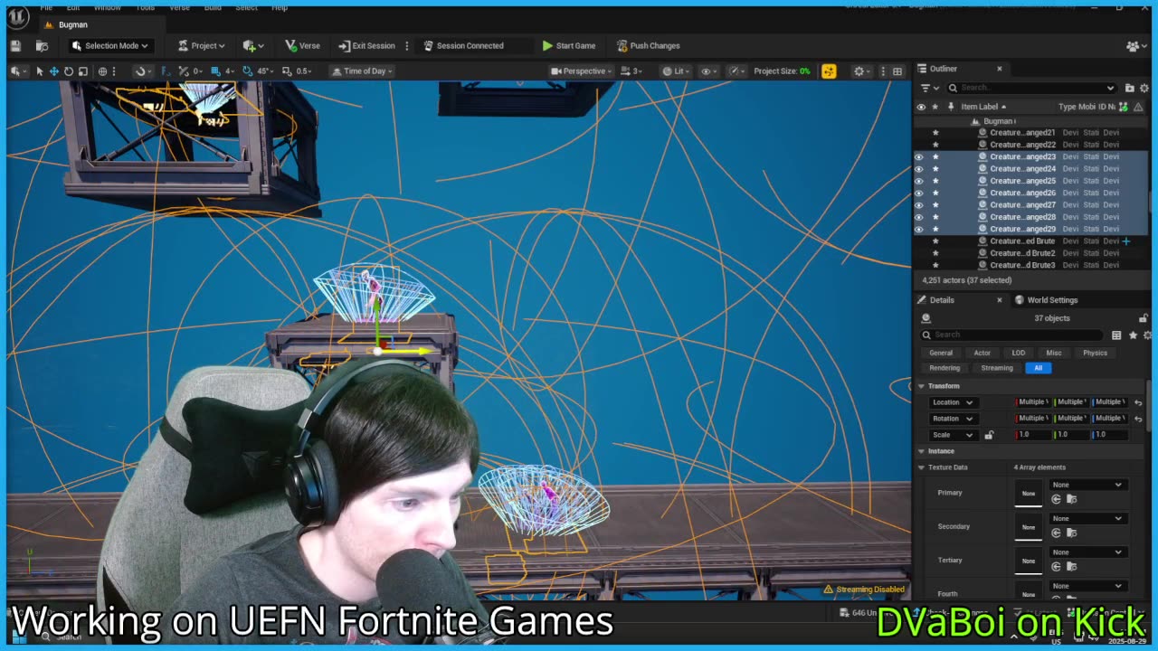Click the Streaming filter button
The height and width of the screenshot is (651, 1158).
997,368
